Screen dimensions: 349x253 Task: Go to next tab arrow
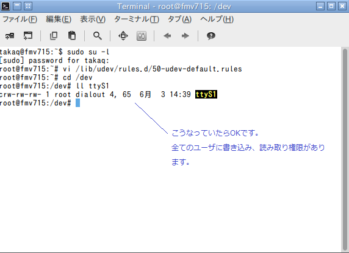coord(185,36)
